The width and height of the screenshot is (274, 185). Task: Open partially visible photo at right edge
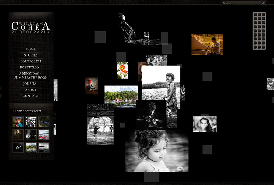(270, 84)
